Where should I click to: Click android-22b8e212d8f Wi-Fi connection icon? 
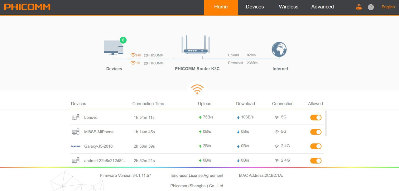pos(276,160)
